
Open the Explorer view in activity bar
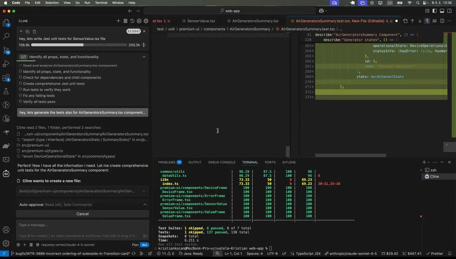pyautogui.click(x=6, y=23)
